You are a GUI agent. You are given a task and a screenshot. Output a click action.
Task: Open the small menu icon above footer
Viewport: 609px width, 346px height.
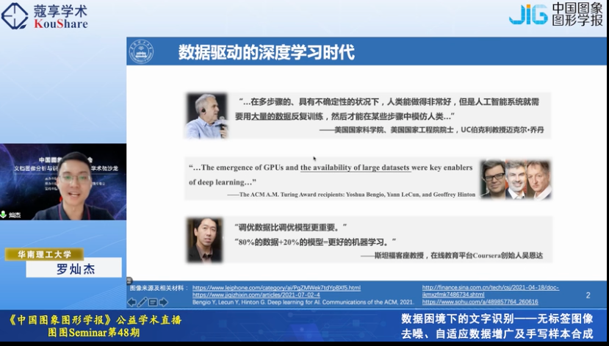129,281
